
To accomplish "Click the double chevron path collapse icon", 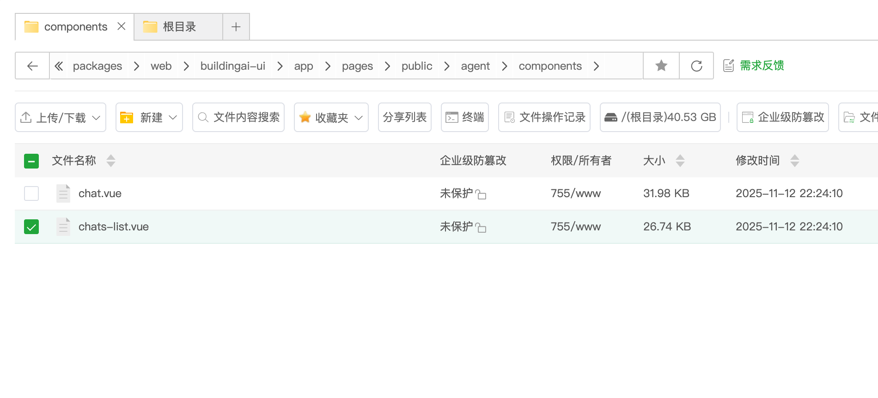I will (x=59, y=66).
